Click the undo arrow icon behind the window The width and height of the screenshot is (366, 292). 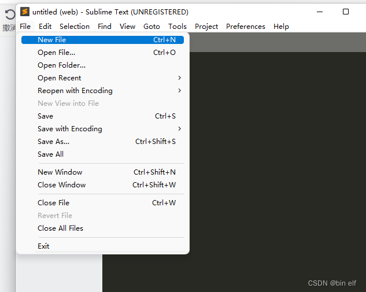point(10,14)
